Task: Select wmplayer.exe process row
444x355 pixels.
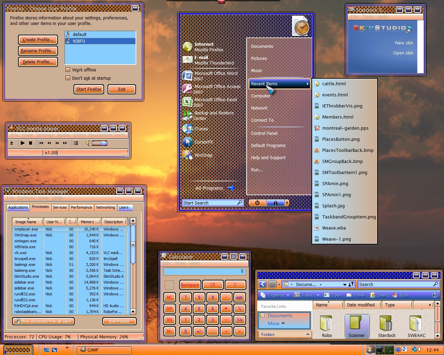Action: tap(70, 229)
